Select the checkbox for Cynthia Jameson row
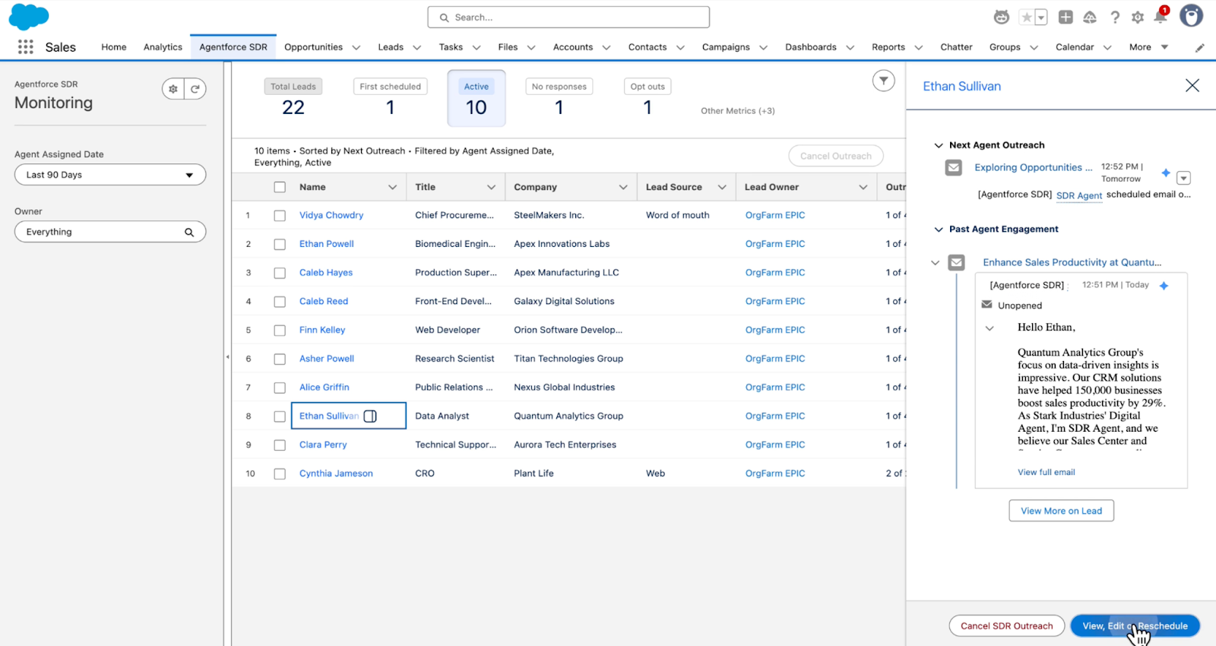1216x646 pixels. pos(280,474)
